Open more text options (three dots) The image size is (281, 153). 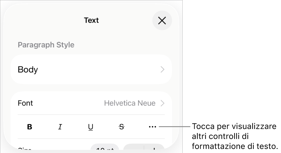[152, 127]
